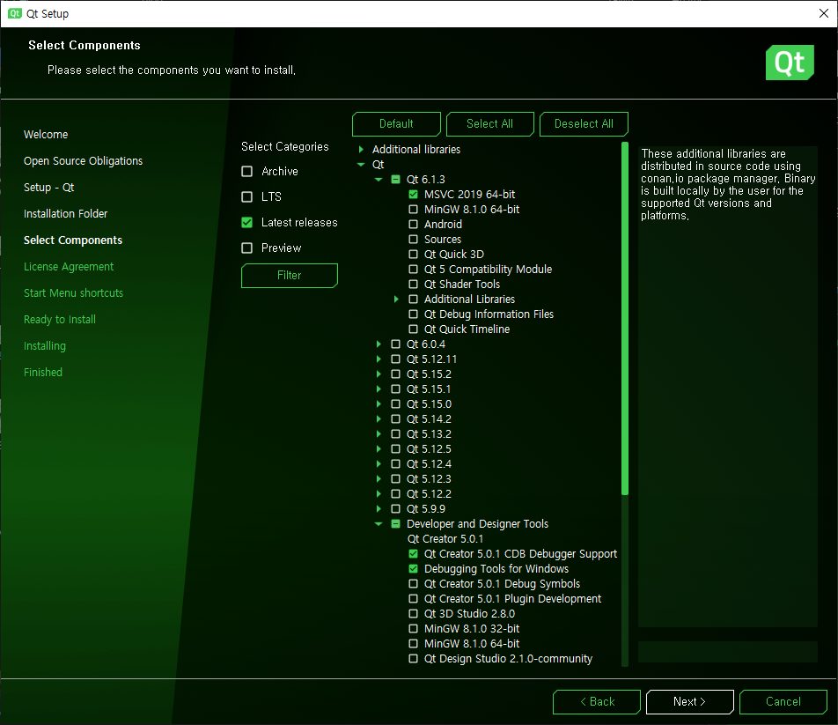Uncheck MSVC 2019 64-bit component

coord(413,194)
